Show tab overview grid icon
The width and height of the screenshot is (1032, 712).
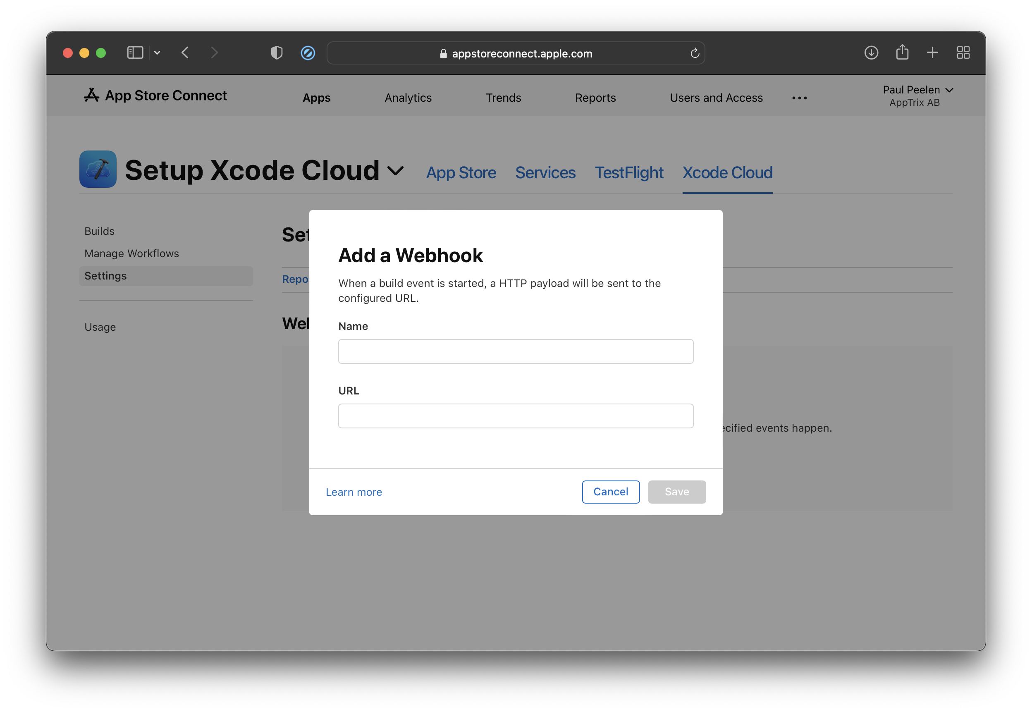[963, 53]
